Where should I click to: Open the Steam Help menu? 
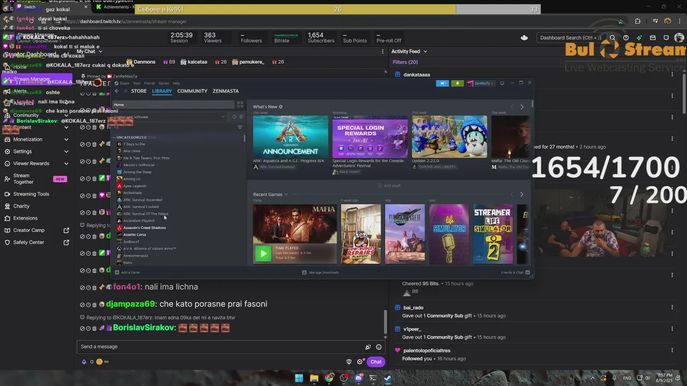click(x=176, y=83)
